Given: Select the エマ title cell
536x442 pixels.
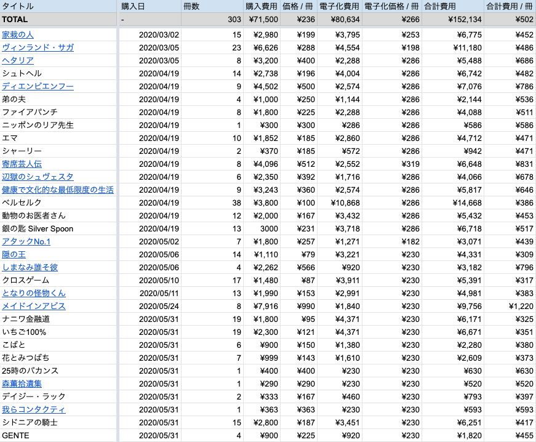Looking at the screenshot, I should (x=58, y=138).
